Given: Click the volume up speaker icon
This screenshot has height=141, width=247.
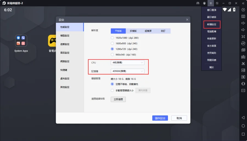Looking at the screenshot, I should tap(243, 23).
